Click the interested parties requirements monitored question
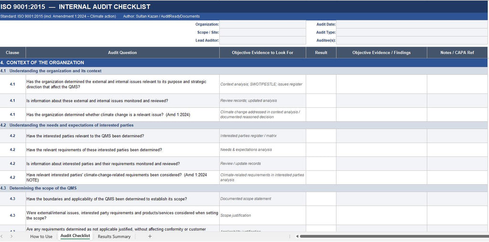489x242 pixels. [122, 163]
